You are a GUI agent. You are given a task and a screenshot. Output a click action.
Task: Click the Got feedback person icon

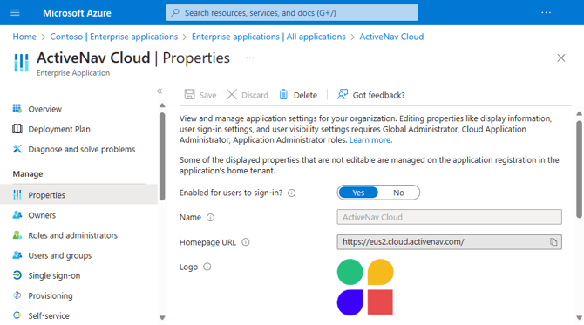click(343, 95)
